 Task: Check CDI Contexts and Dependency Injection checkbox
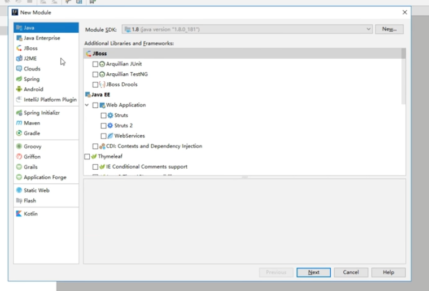click(x=95, y=147)
